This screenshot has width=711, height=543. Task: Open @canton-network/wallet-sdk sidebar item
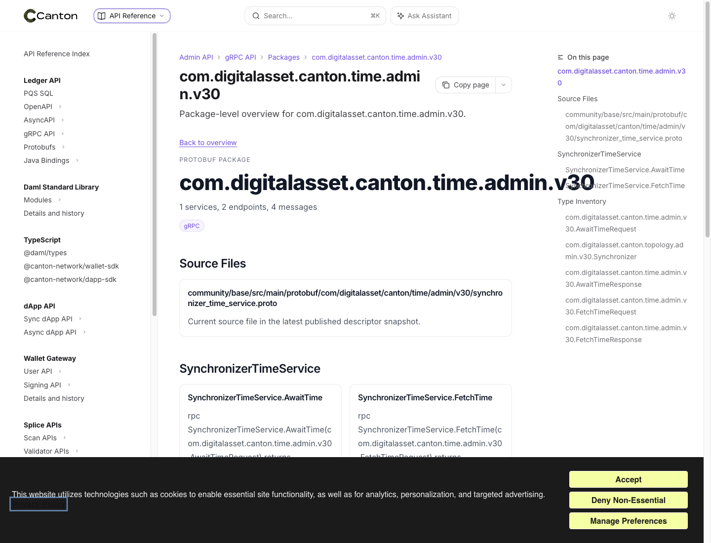(72, 266)
